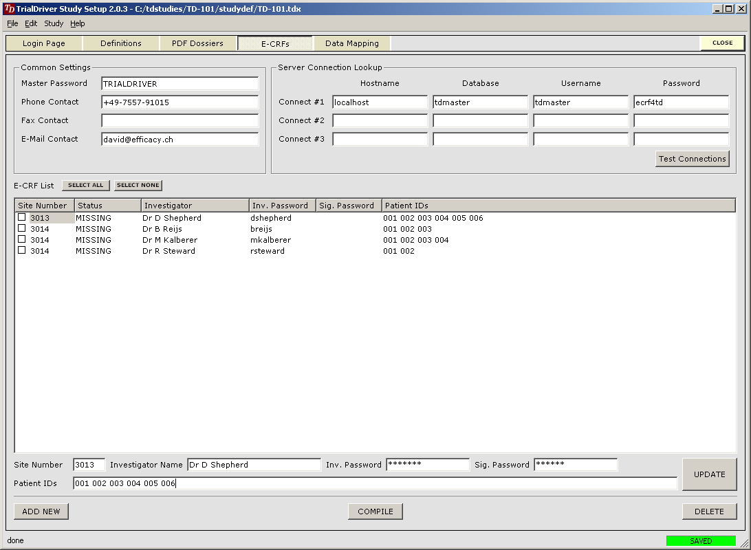Click the SELECT NONE button
This screenshot has width=751, height=550.
coord(138,186)
